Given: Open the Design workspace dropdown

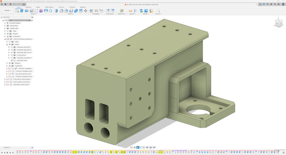Looking at the screenshot, I should [7, 10].
